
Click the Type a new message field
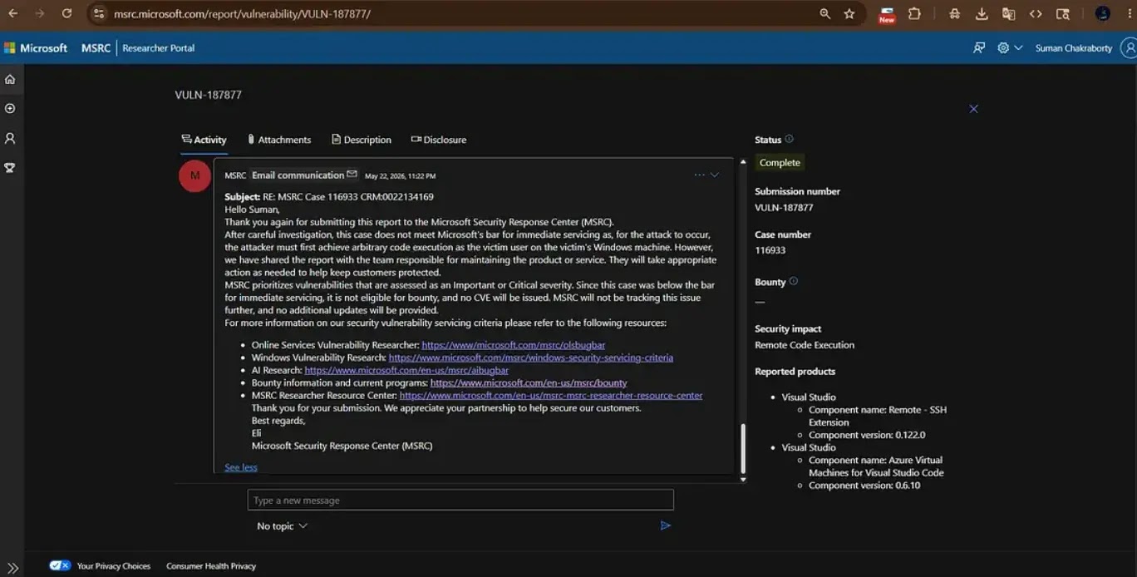[460, 500]
